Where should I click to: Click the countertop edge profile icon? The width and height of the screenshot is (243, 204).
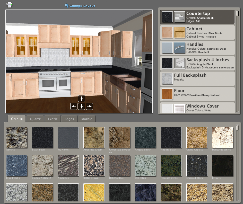click(179, 17)
